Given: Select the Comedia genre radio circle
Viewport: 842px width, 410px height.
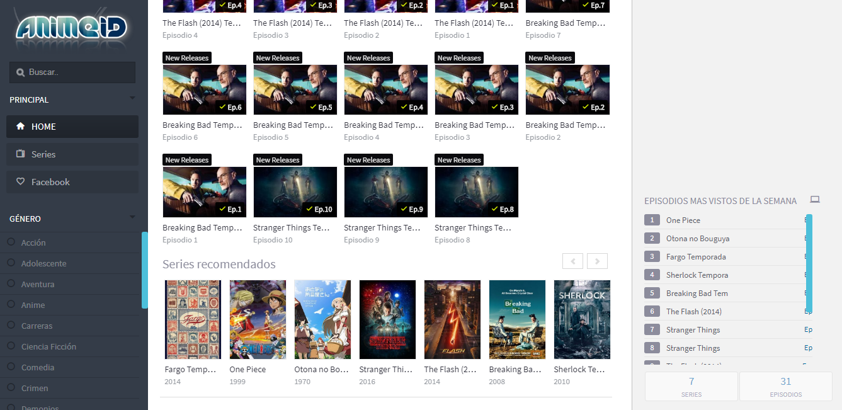Looking at the screenshot, I should tap(11, 367).
